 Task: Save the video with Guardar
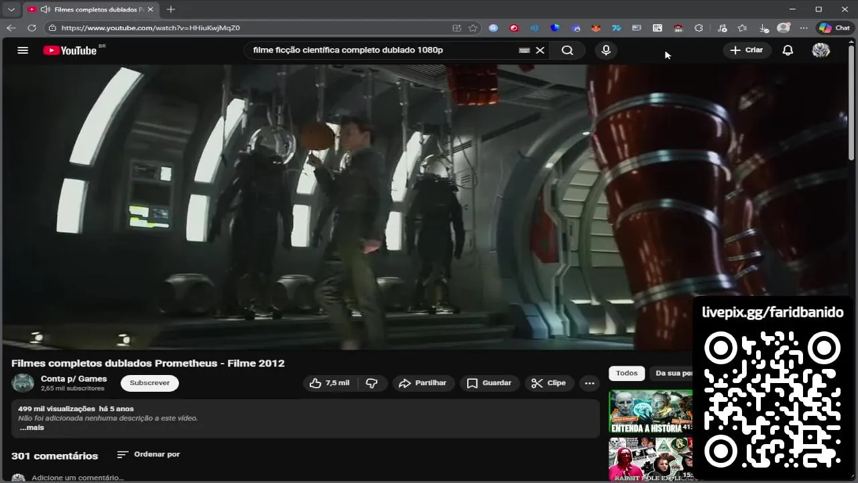click(x=489, y=383)
